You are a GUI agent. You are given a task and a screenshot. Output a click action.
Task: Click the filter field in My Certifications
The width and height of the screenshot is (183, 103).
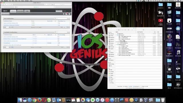(61, 18)
